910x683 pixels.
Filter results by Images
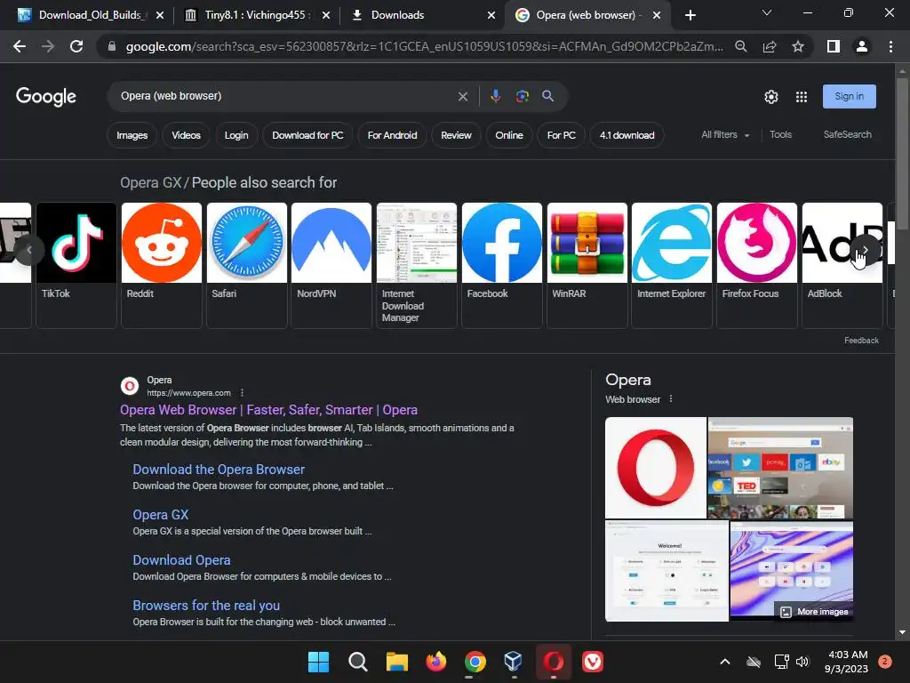pos(132,135)
